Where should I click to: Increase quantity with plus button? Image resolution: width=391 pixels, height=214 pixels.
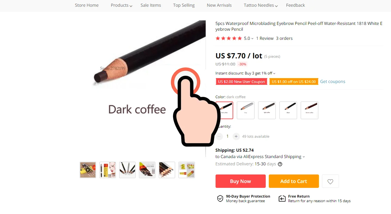click(x=236, y=136)
